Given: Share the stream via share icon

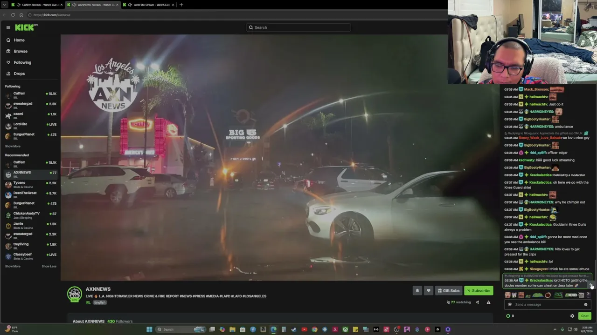Looking at the screenshot, I should (x=477, y=302).
